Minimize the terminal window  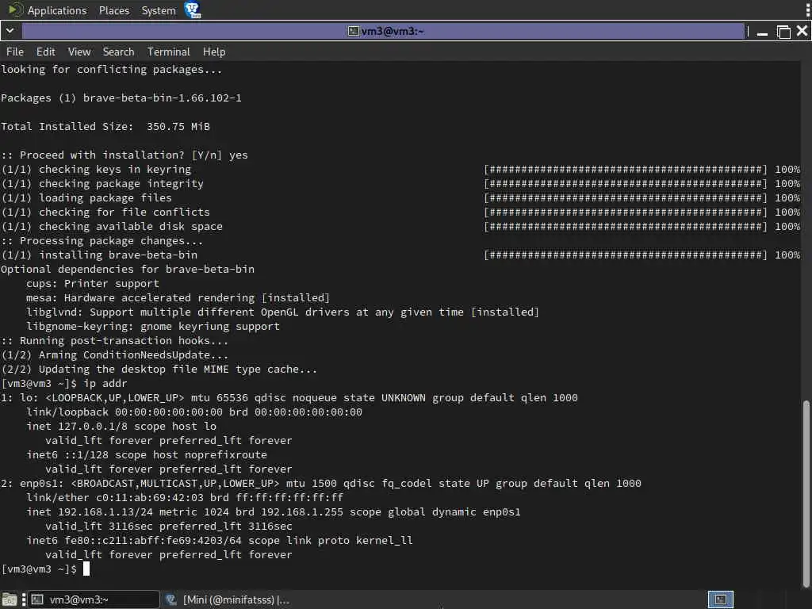762,32
